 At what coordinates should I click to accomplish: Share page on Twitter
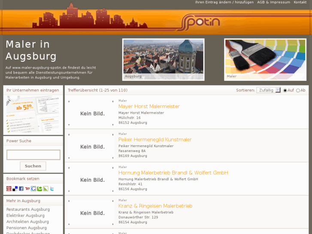tap(52, 188)
